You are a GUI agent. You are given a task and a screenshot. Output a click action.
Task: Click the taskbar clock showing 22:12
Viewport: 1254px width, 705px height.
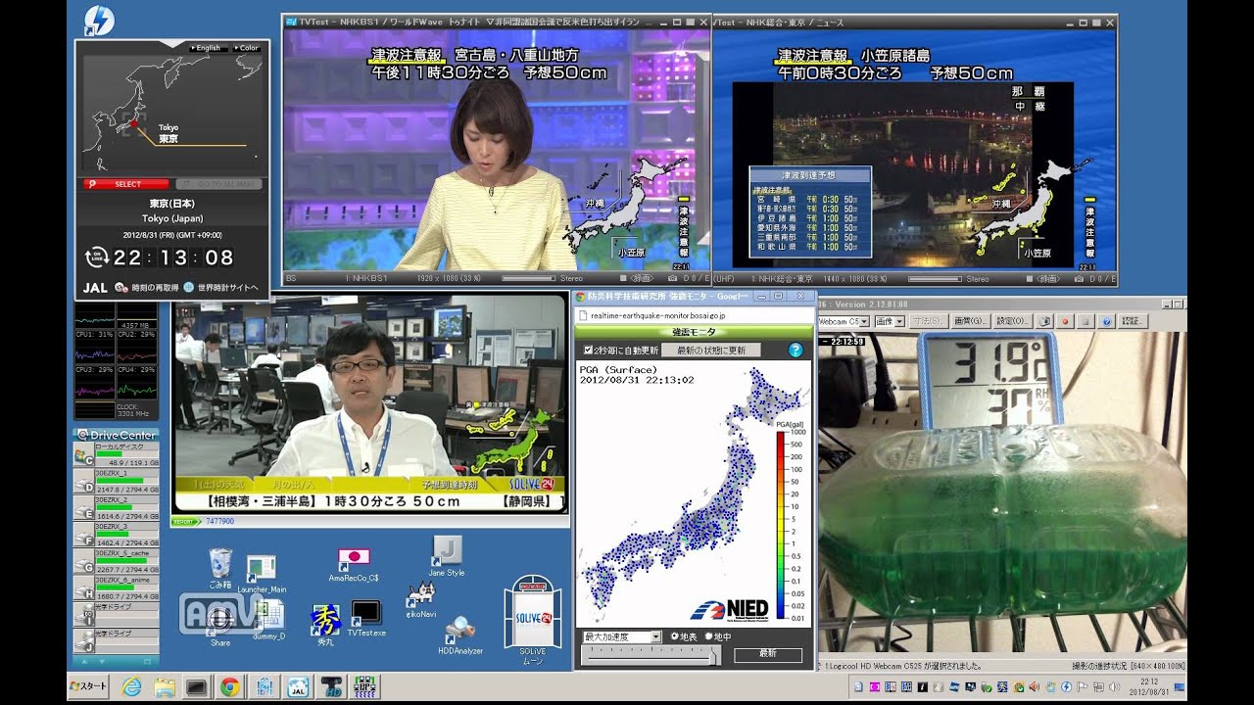(1148, 687)
